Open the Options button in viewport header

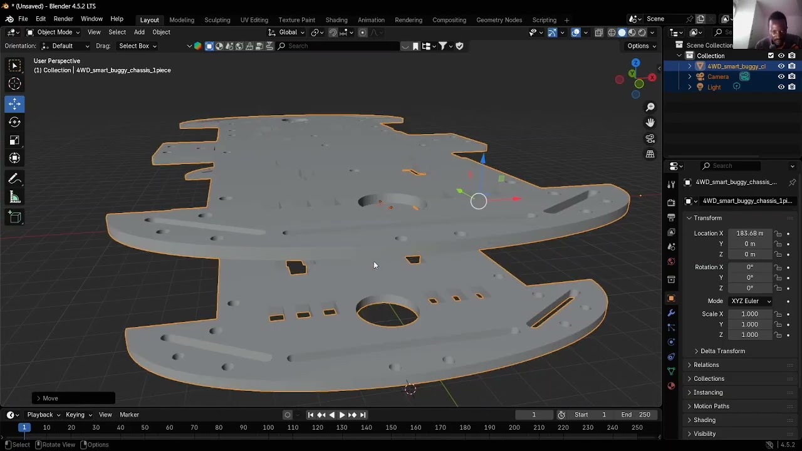point(641,46)
